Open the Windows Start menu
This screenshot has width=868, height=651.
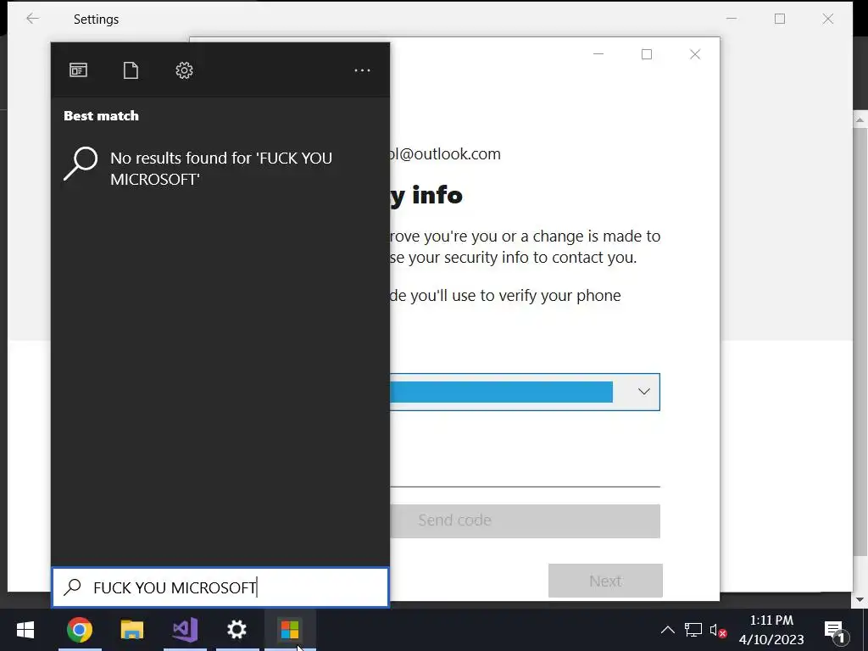tap(25, 630)
